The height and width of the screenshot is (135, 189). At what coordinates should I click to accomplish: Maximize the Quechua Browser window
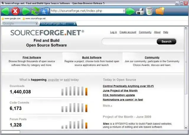[181, 3]
